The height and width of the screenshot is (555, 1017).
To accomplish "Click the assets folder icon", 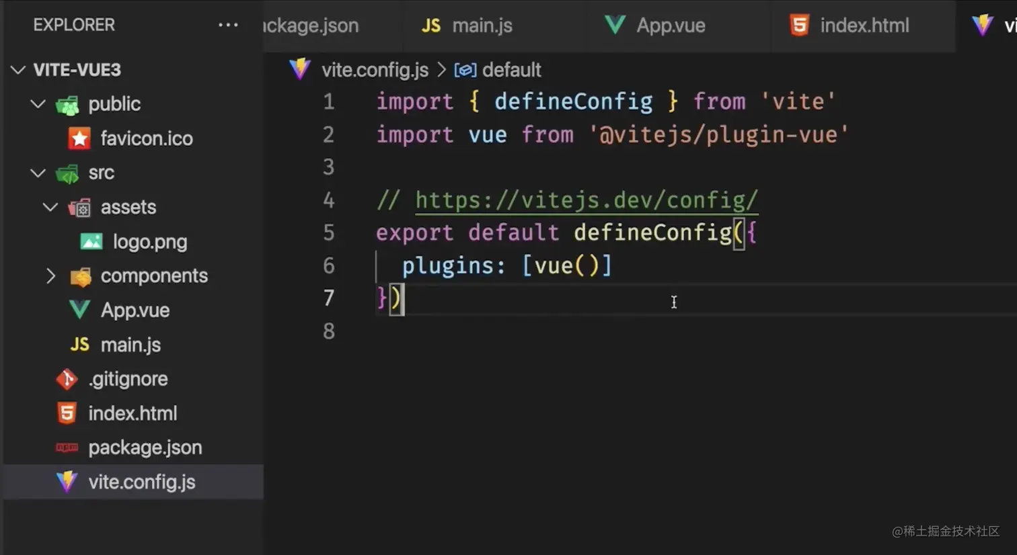I will (x=79, y=208).
